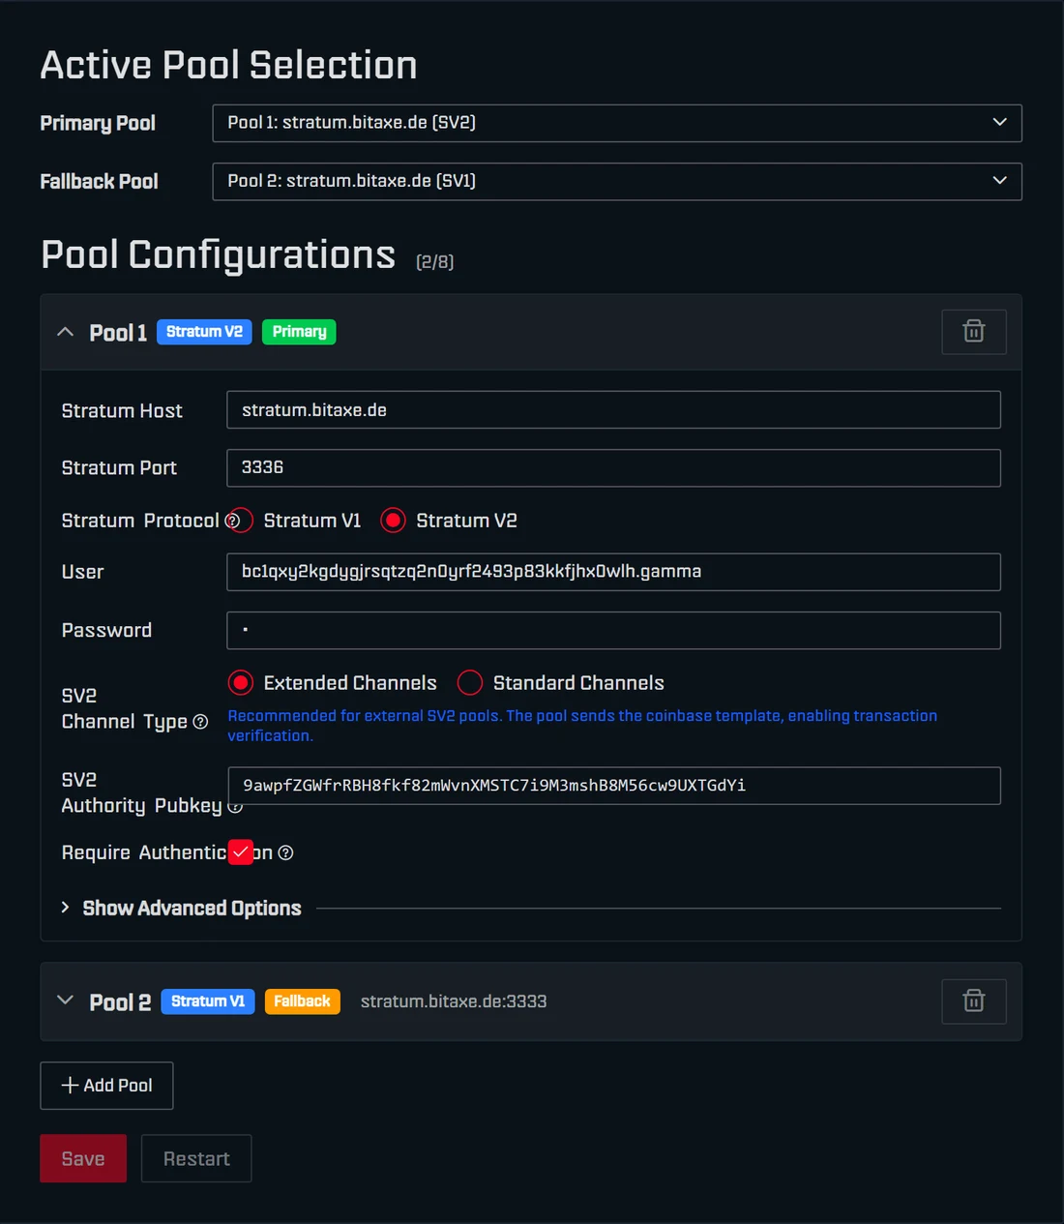
Task: Click the Add Pool button
Action: [x=106, y=1086]
